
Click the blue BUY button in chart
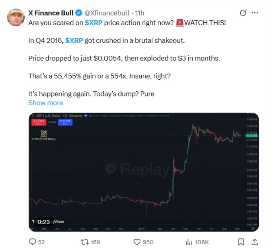pos(65,122)
